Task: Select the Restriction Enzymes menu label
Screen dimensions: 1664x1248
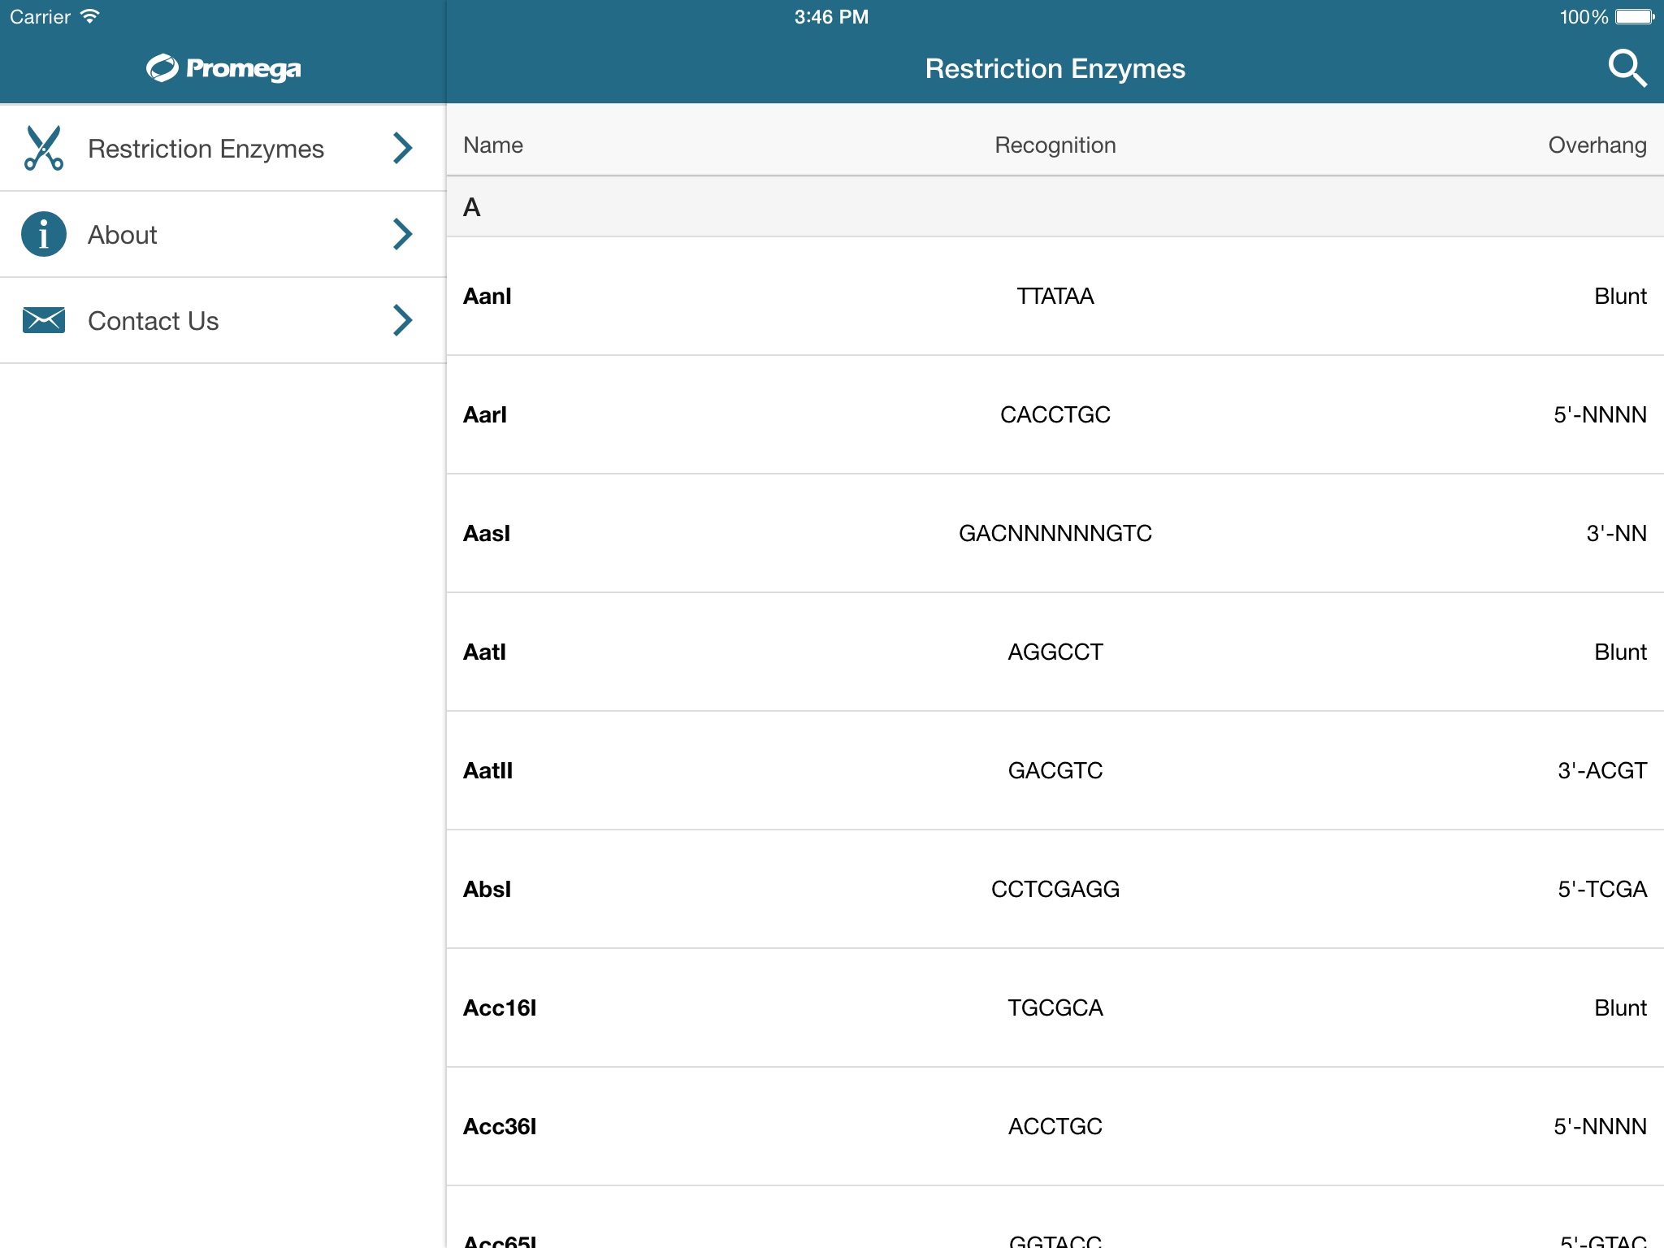Action: (206, 149)
